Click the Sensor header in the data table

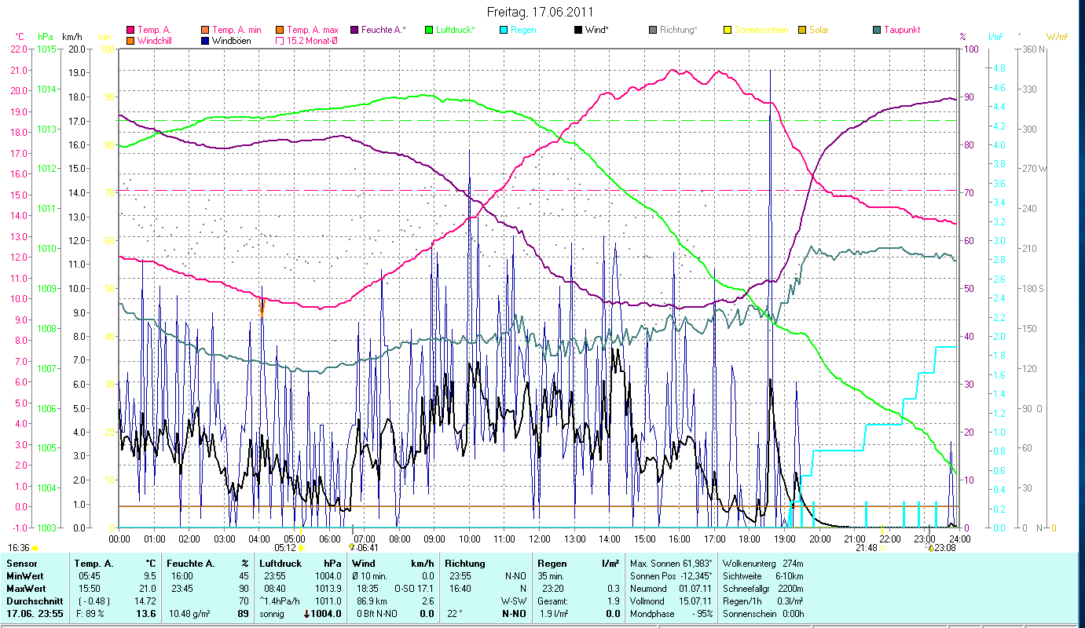(21, 564)
